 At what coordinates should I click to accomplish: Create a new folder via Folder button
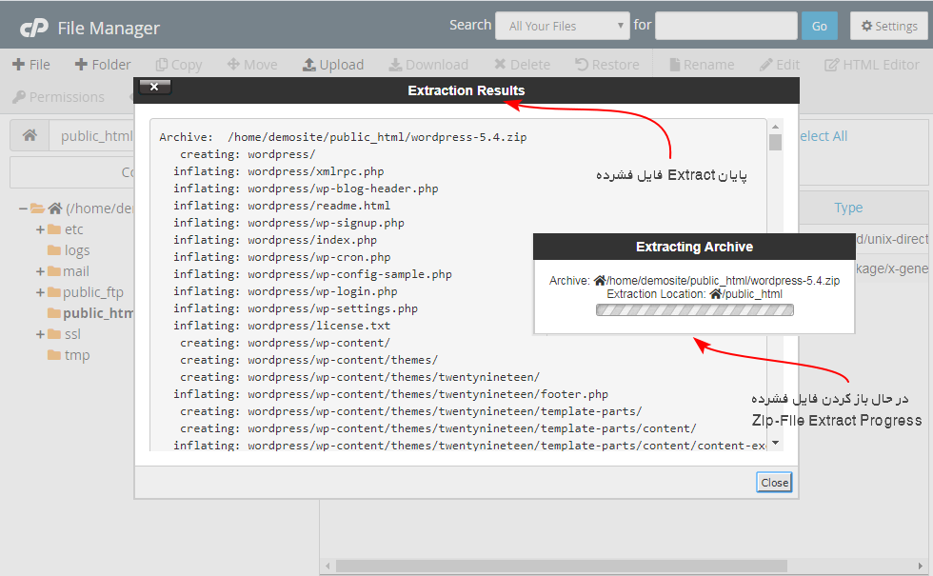coord(103,65)
